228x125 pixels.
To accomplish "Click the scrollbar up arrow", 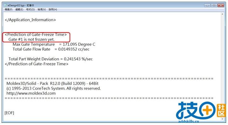I will [x=222, y=14].
